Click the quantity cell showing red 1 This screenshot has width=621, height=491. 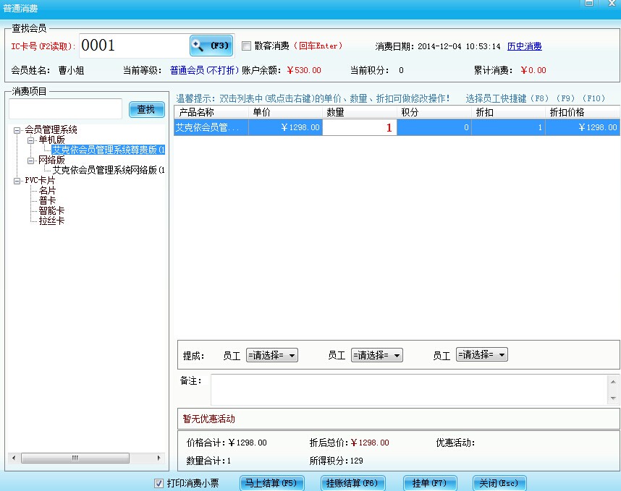click(x=360, y=127)
